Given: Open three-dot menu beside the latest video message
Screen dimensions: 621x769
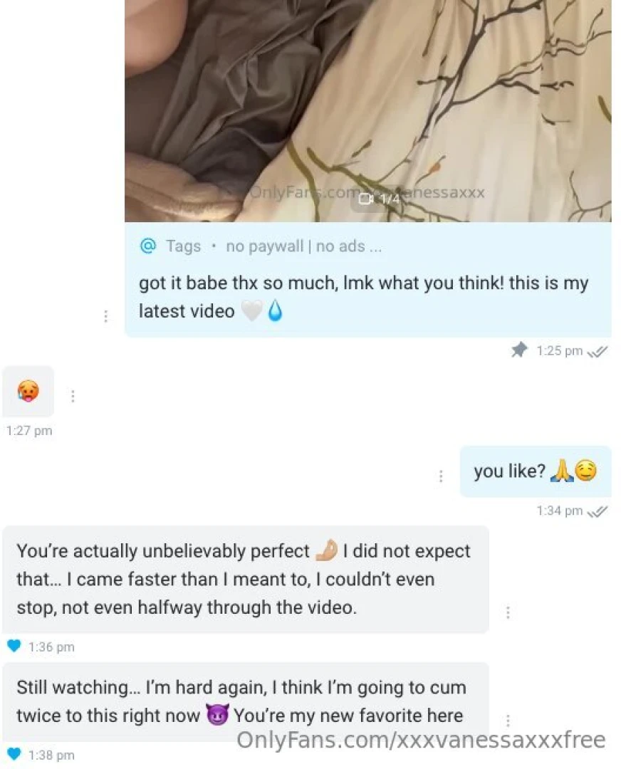Looking at the screenshot, I should 105,316.
